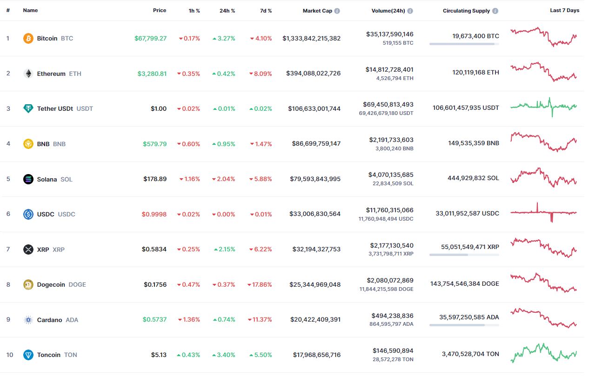Click the BNB yellow coin icon
Screen dimensions: 589x377
click(28, 144)
